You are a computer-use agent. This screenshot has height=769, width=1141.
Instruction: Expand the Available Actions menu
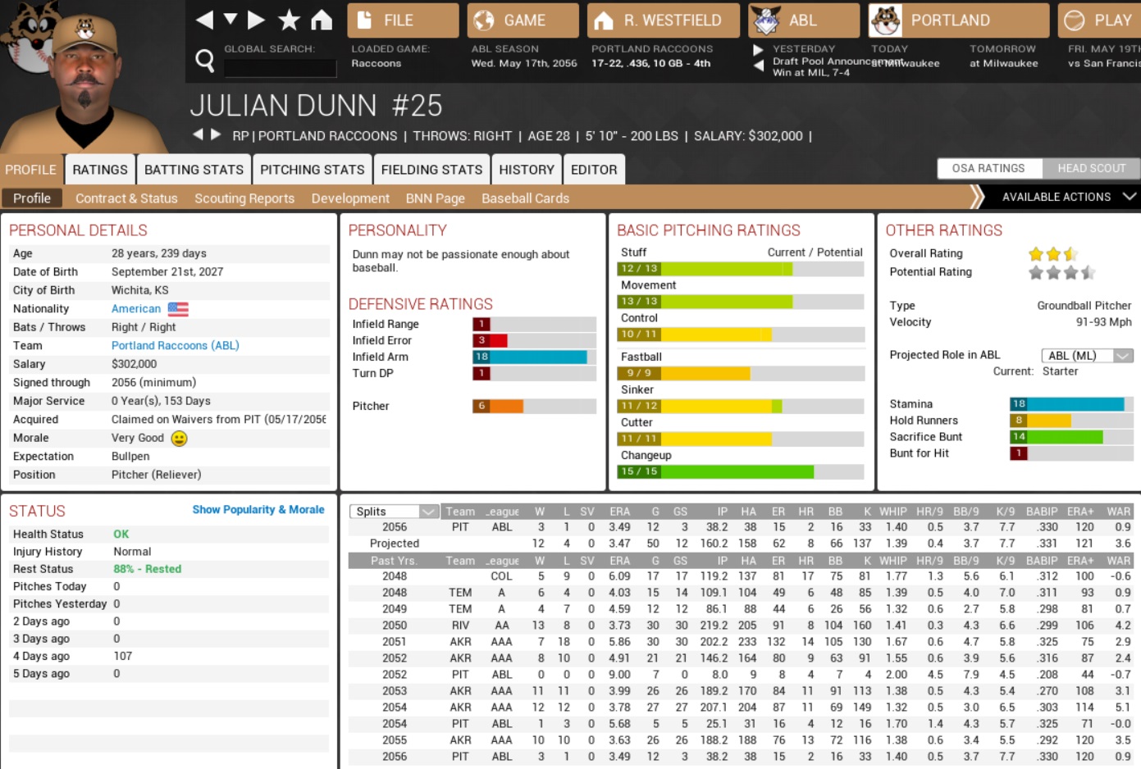point(1066,197)
